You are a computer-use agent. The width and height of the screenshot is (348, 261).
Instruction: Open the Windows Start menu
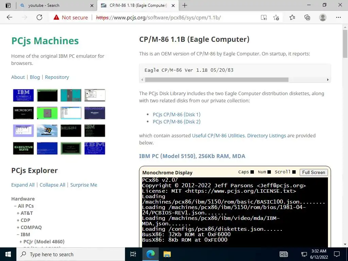(x=8, y=254)
